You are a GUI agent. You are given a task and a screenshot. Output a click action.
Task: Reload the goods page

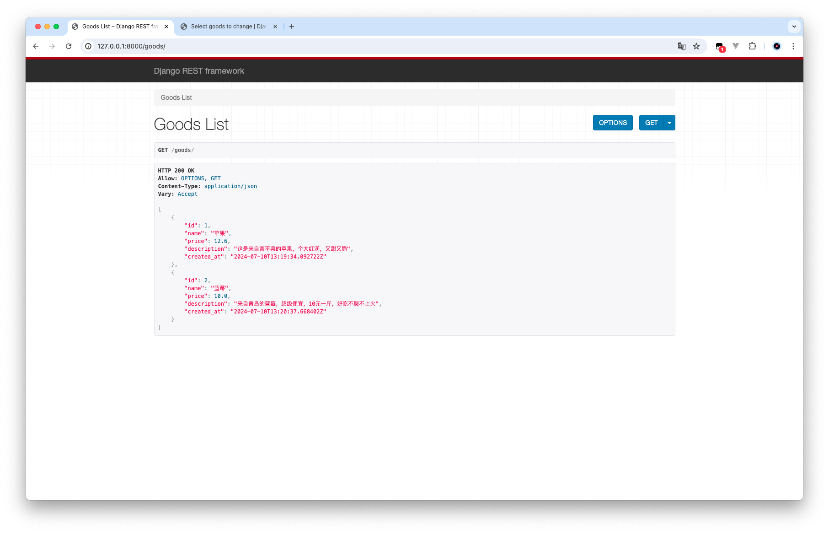69,46
